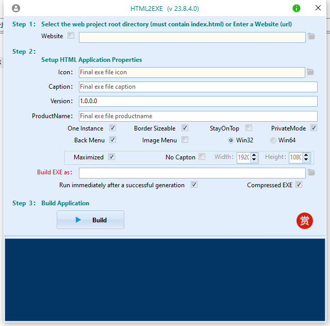Disable the Back Menu checkbox
Image resolution: width=330 pixels, height=326 pixels.
tap(112, 140)
